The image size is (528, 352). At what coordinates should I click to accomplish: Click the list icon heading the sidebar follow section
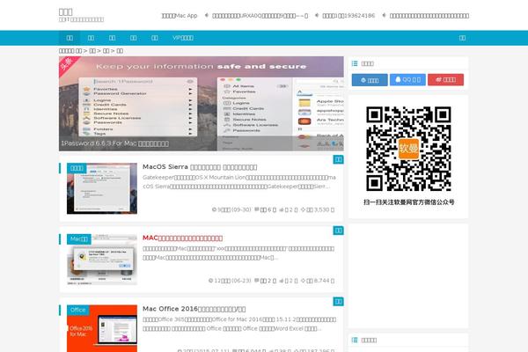pos(355,63)
